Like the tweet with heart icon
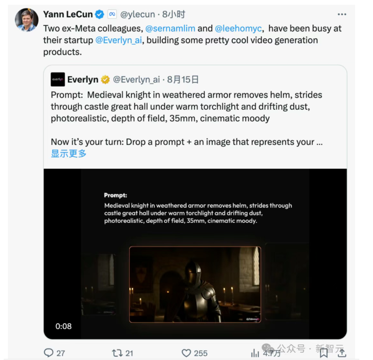This screenshot has width=373, height=360. pyautogui.click(x=186, y=353)
